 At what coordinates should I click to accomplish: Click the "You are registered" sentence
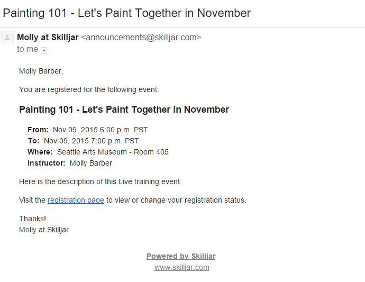(x=89, y=89)
